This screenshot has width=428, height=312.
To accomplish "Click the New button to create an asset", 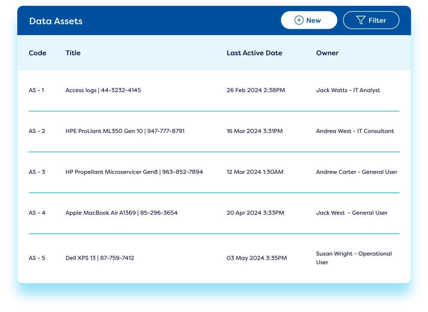I will 309,20.
